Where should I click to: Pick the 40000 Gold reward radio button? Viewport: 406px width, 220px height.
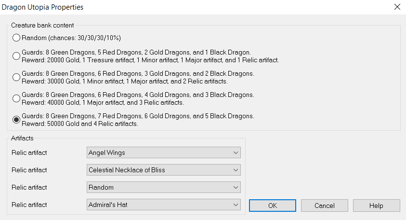pyautogui.click(x=16, y=98)
